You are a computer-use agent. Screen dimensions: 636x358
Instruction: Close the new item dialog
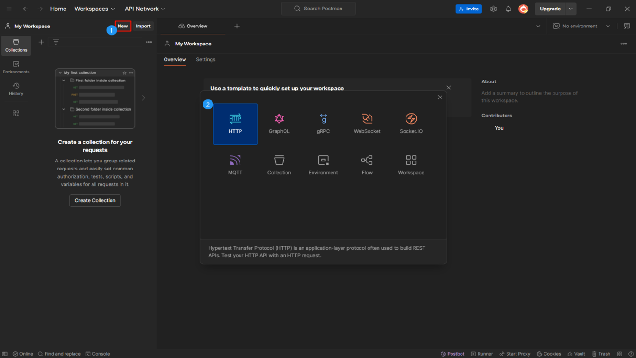coord(440,97)
